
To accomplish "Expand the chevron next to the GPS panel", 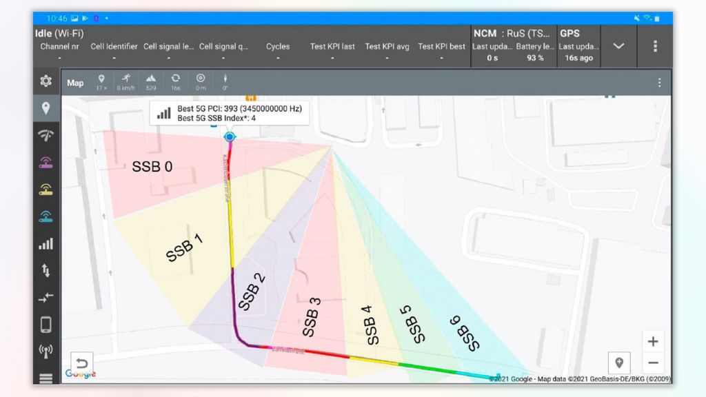I will (619, 46).
